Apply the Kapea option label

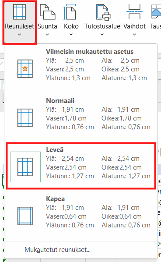tap(56, 199)
